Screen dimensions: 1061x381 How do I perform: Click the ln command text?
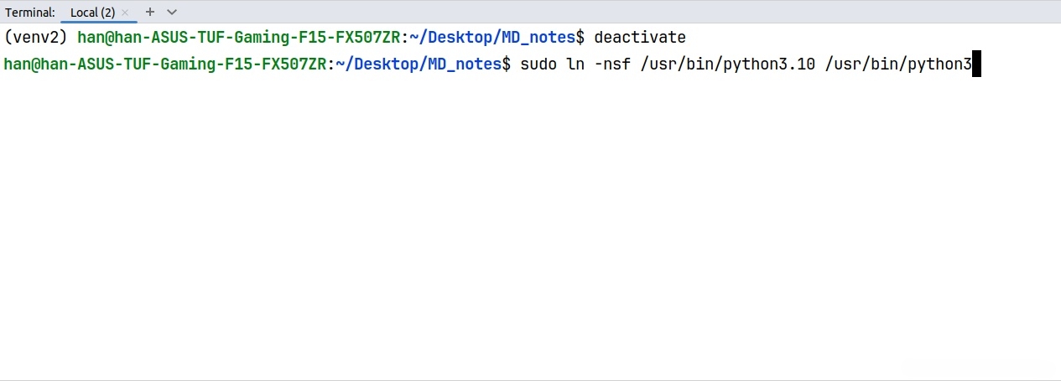pos(575,64)
